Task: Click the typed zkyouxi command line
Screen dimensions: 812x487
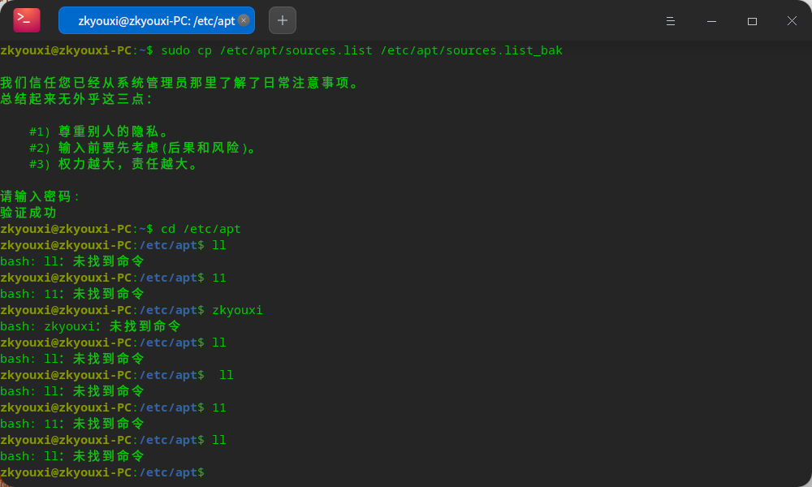Action: (x=238, y=309)
